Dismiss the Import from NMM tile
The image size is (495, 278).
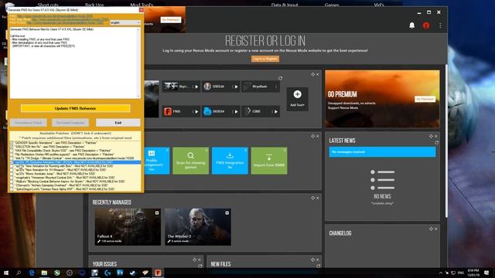285,151
